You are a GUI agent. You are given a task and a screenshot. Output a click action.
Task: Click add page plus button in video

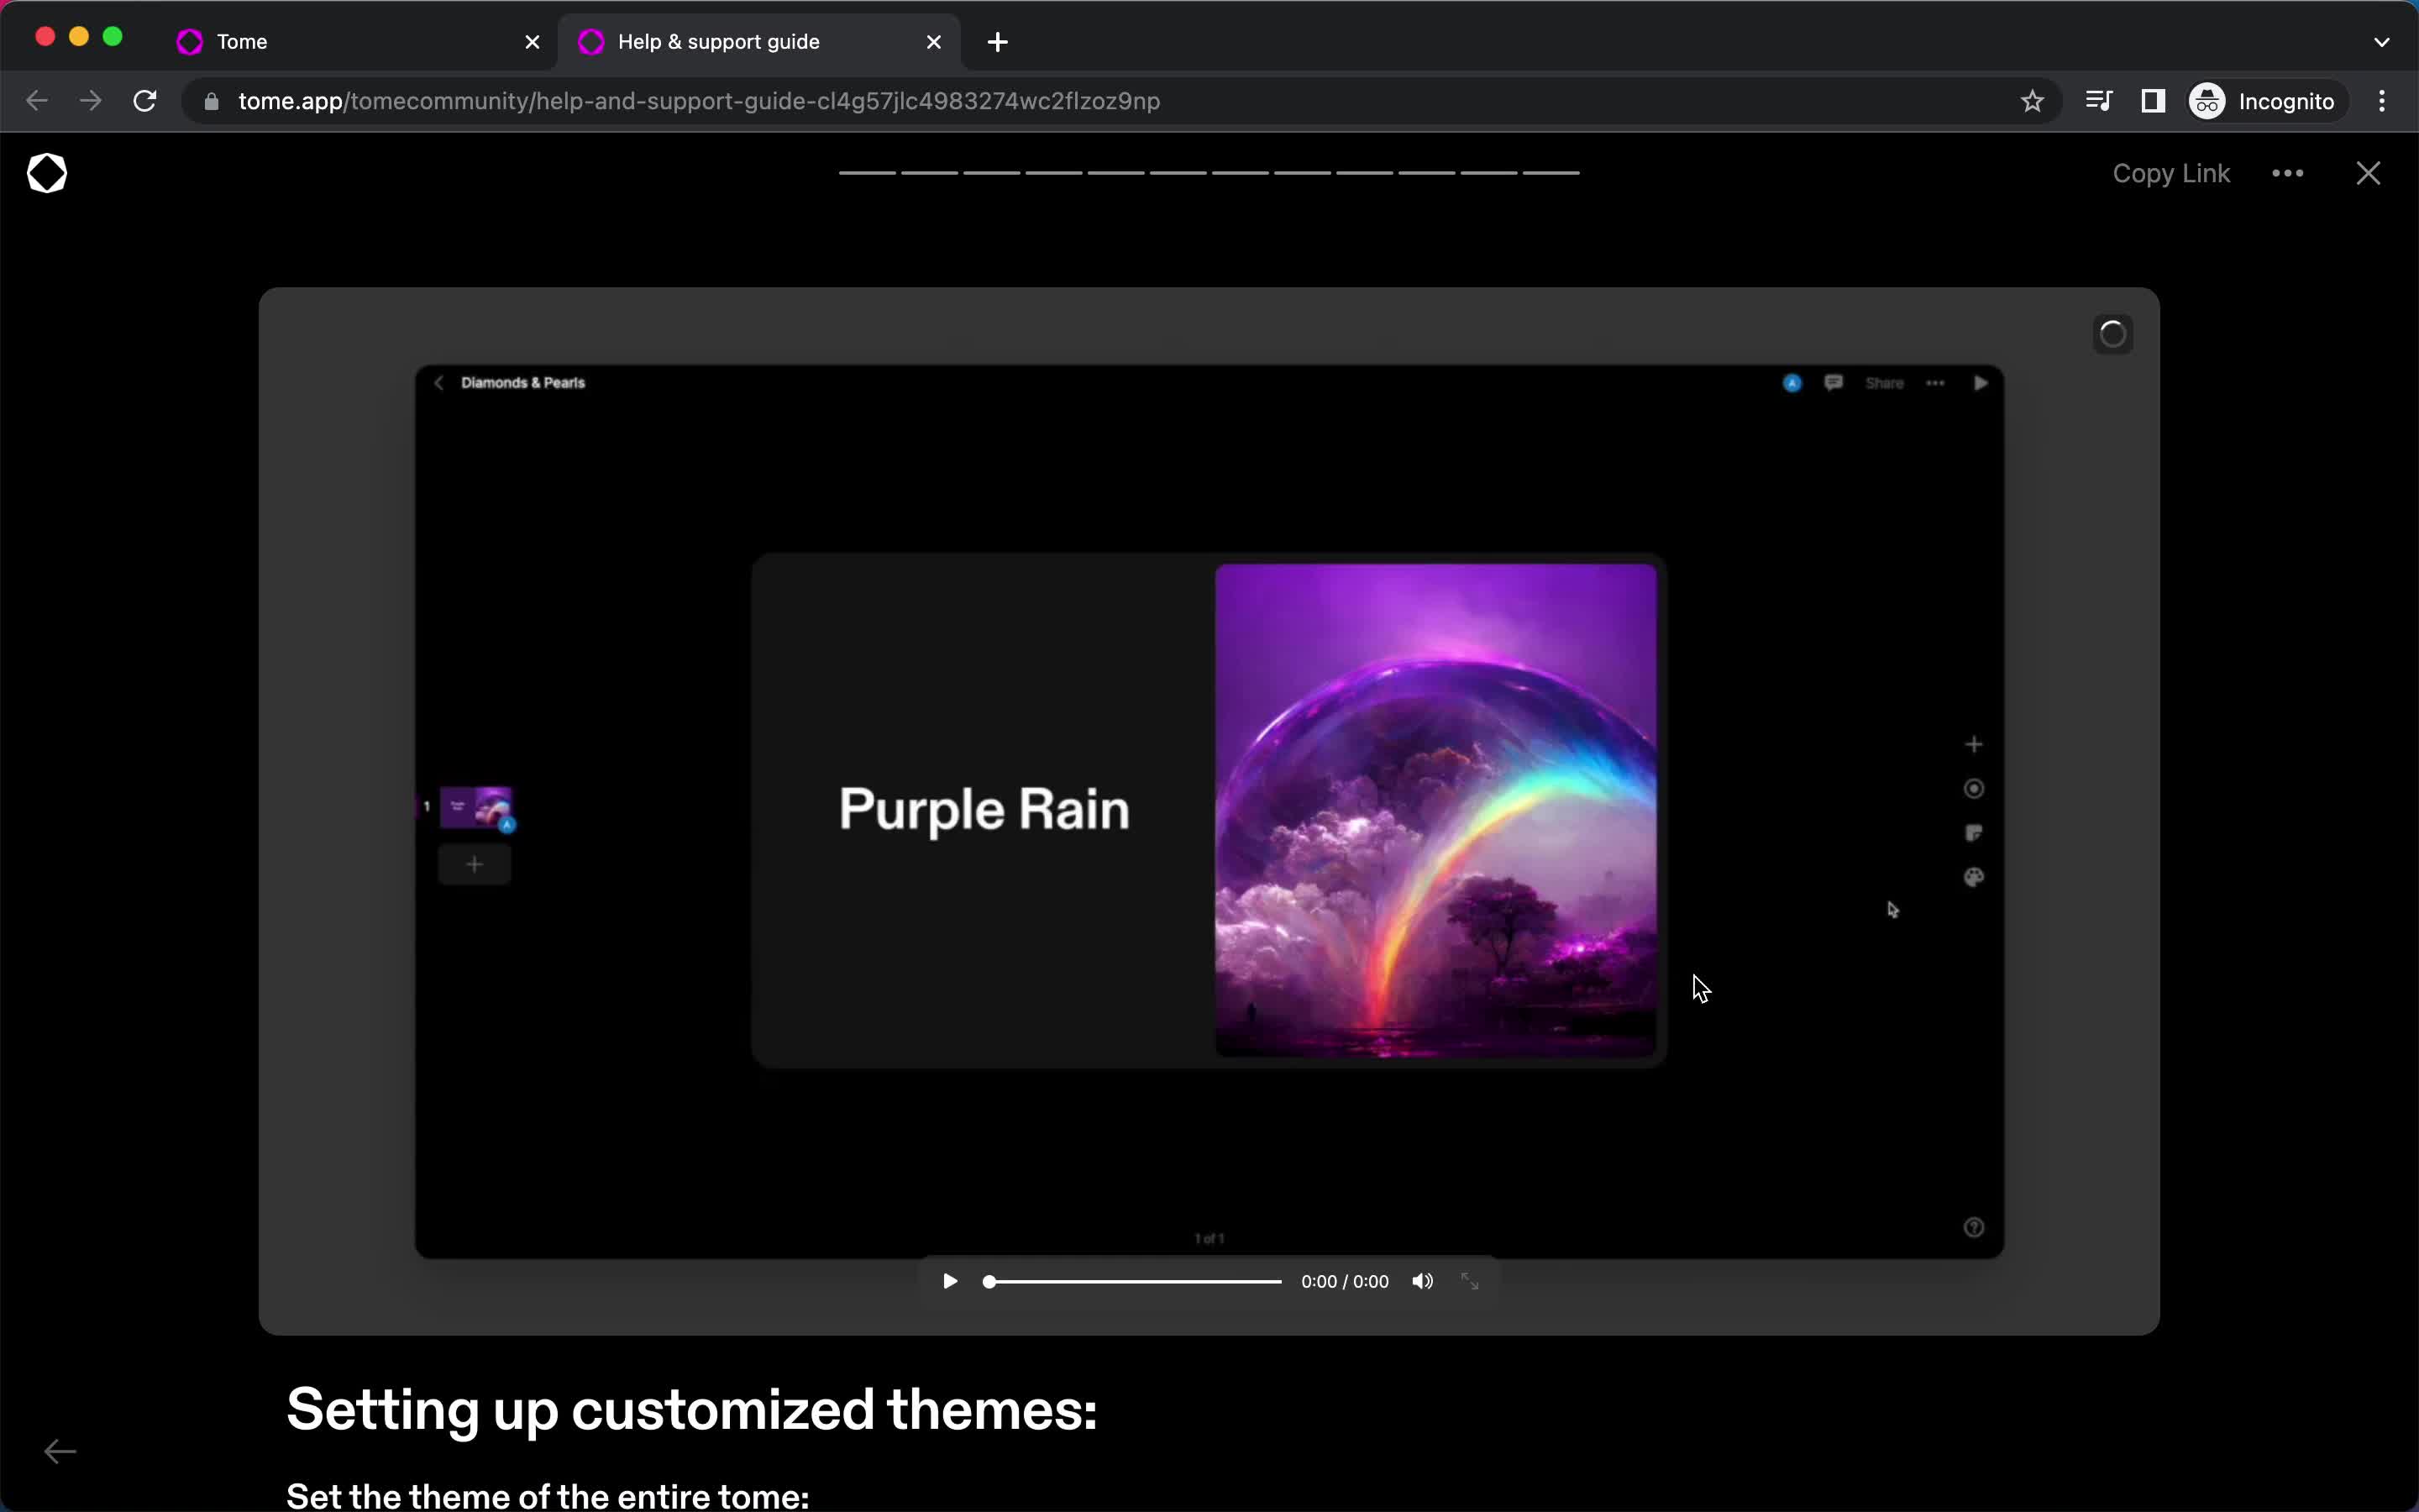[x=475, y=864]
